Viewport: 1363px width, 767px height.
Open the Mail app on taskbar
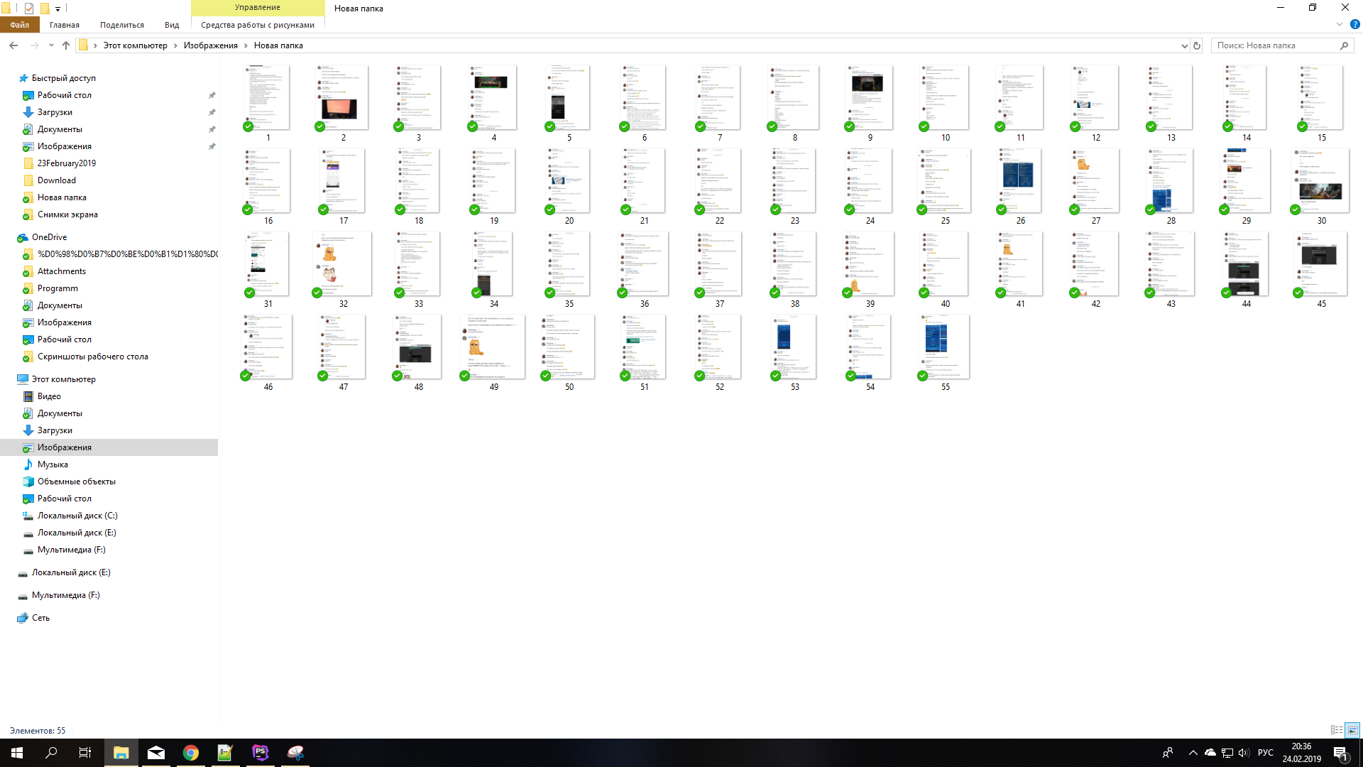pos(156,753)
